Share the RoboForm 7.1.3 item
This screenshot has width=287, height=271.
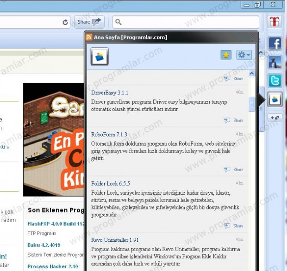point(234,170)
